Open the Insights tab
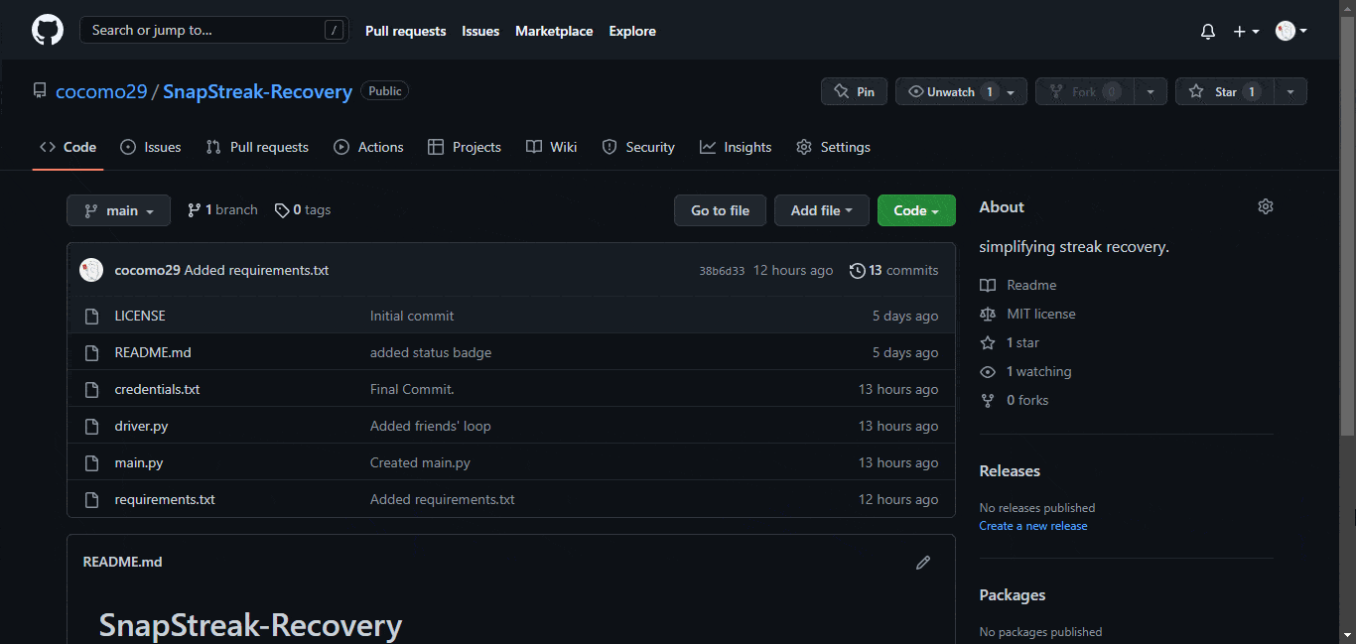Image resolution: width=1356 pixels, height=644 pixels. click(736, 147)
